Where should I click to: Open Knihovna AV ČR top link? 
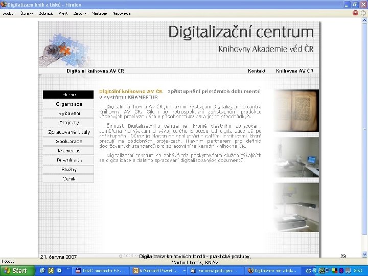294,71
